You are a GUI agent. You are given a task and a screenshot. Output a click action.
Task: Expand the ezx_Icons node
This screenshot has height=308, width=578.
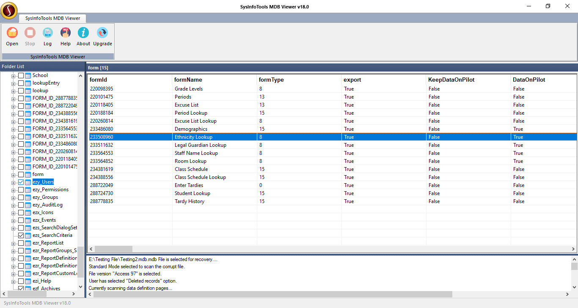[x=13, y=213]
